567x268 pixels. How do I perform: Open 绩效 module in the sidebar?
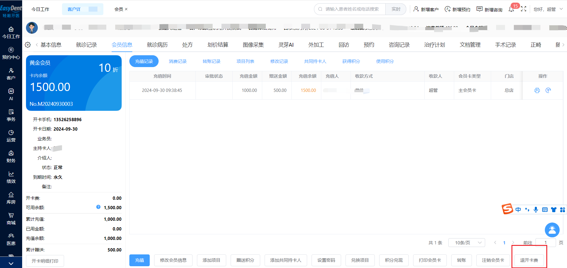pos(11,177)
